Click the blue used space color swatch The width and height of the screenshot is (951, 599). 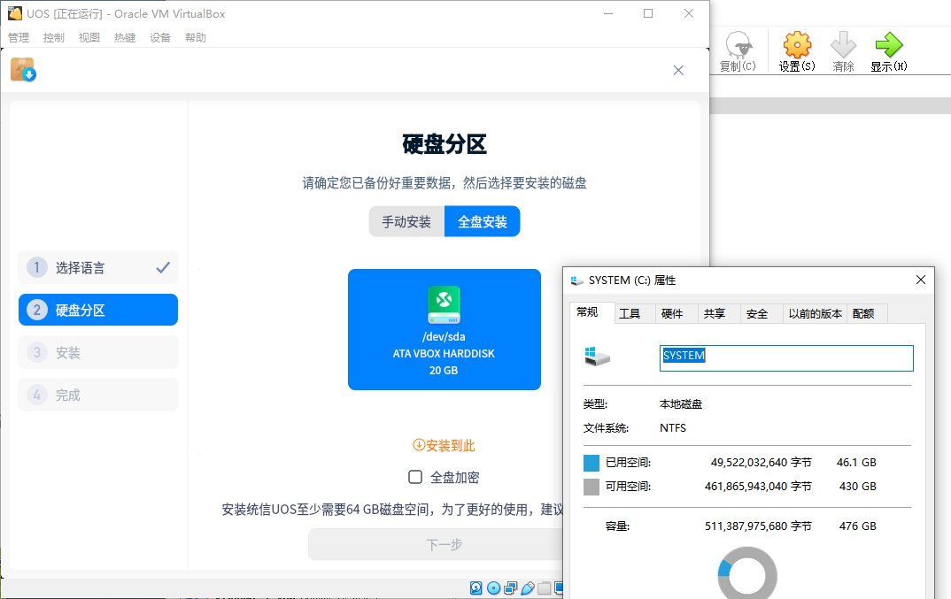(x=591, y=463)
